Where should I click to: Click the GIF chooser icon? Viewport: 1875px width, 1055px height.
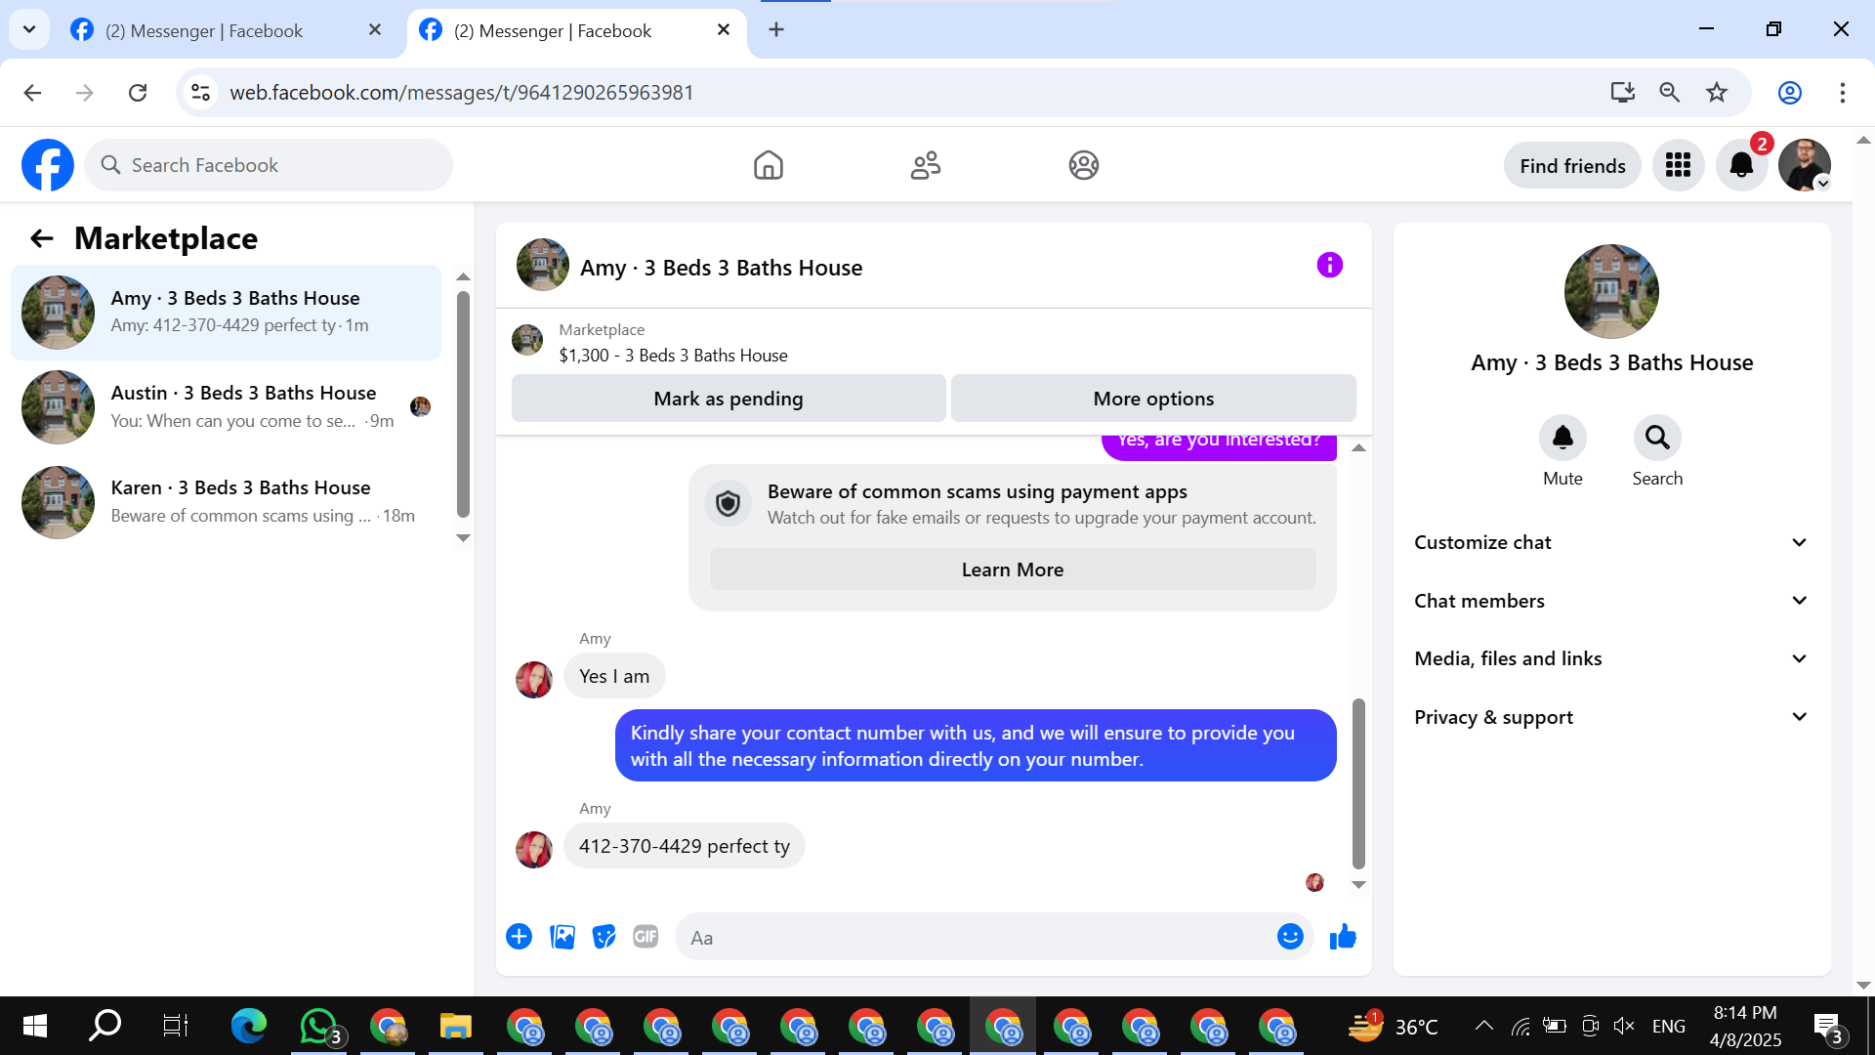[x=646, y=937]
